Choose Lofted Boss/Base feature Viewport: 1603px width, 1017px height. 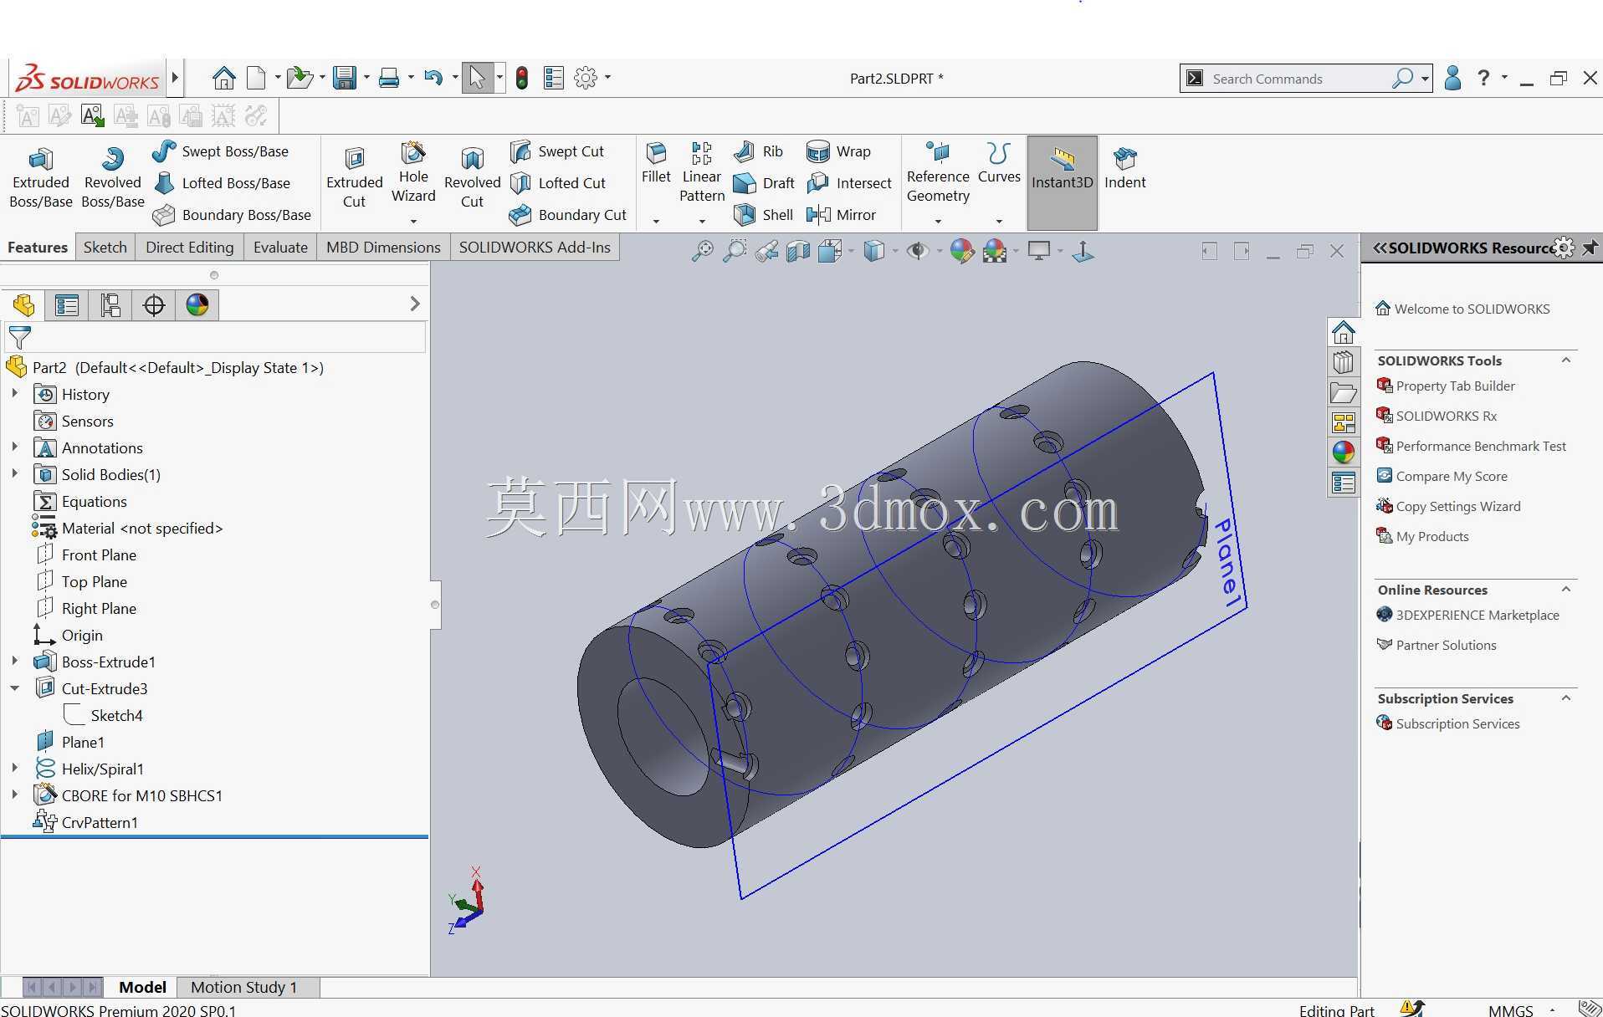(222, 183)
